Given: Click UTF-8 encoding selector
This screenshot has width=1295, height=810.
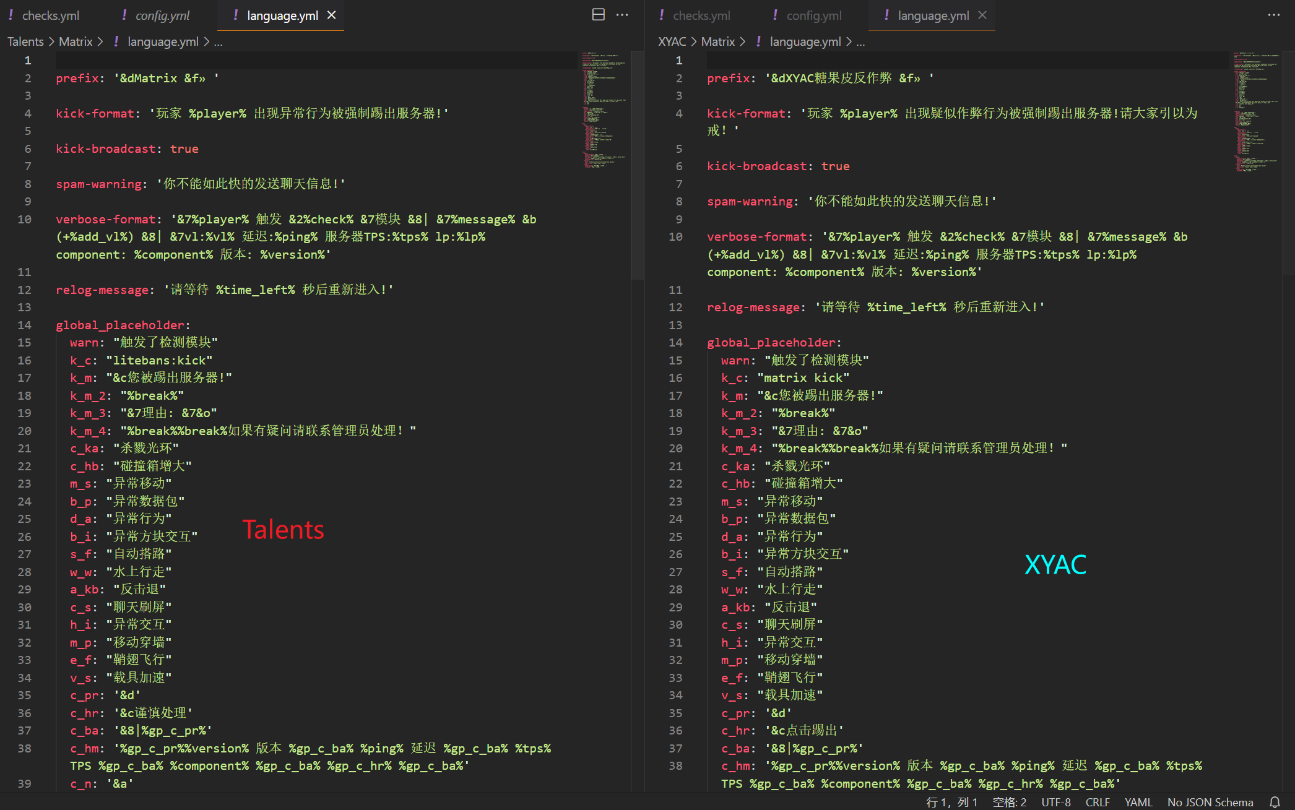Looking at the screenshot, I should (1055, 802).
